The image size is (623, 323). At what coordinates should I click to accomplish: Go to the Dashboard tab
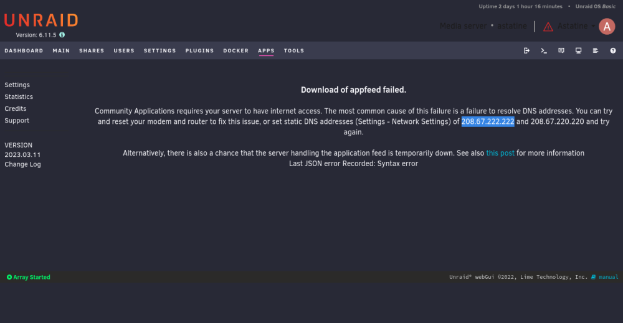(x=24, y=51)
